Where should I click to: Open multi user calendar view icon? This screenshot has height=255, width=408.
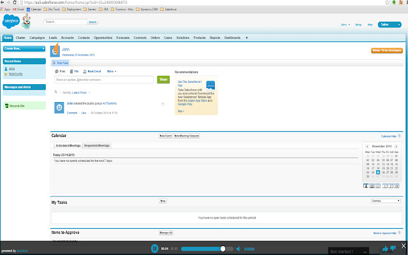click(372, 186)
